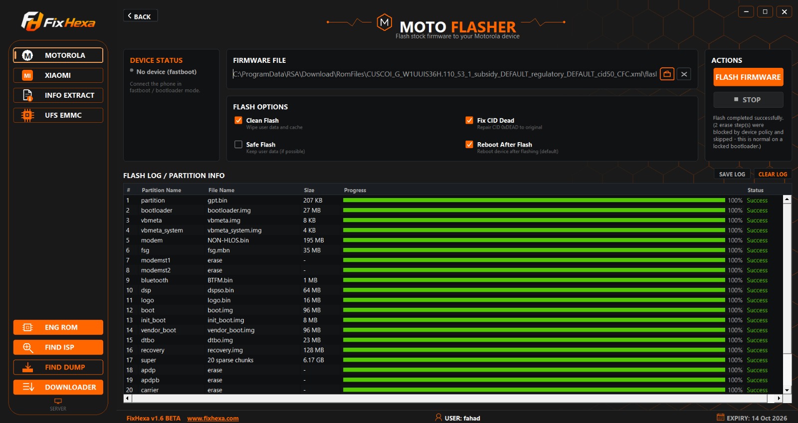
Task: Clear the flash log
Action: [x=773, y=174]
